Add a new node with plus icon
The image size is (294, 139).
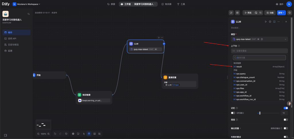[73, 134]
